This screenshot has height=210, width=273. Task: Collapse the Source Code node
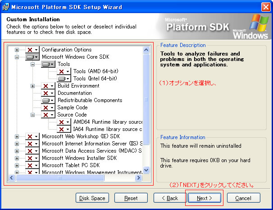(x=32, y=115)
